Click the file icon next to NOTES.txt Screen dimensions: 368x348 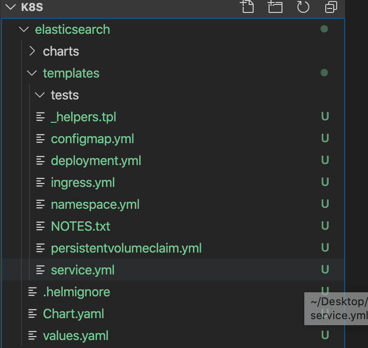click(41, 226)
